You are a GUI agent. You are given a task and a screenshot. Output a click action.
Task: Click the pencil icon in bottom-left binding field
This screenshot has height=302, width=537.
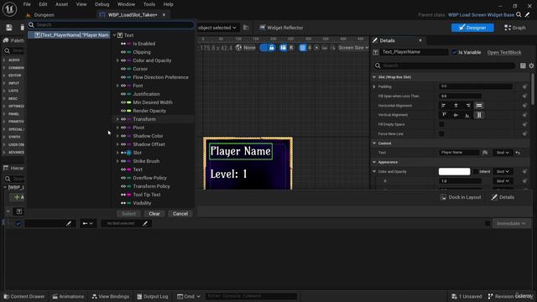[x=69, y=224]
